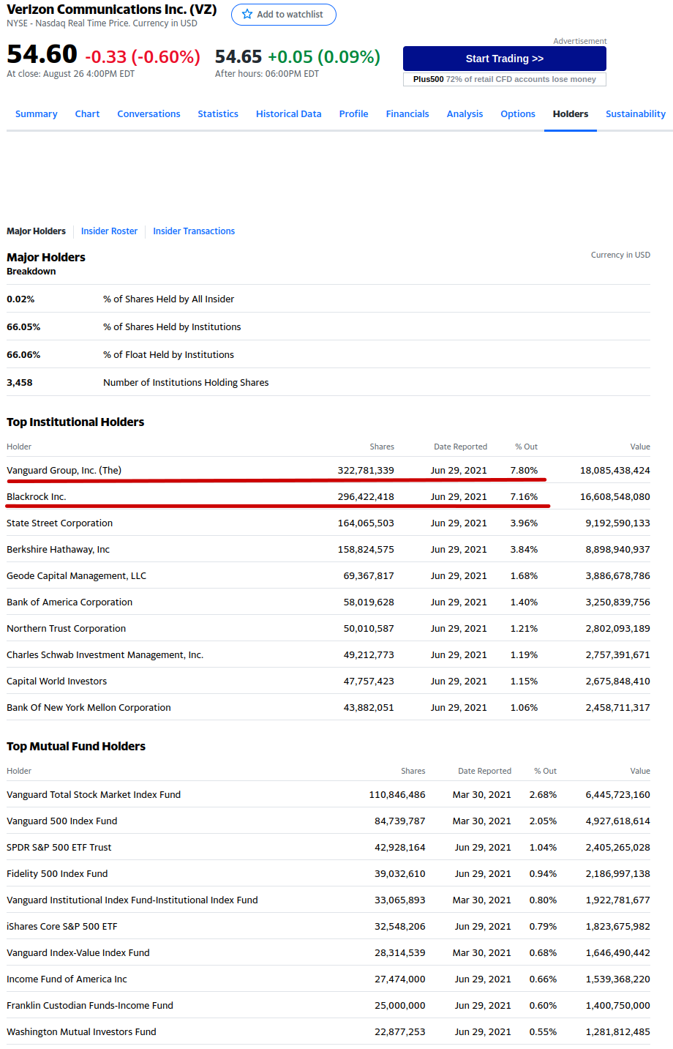Open the Insider Transactions link
The width and height of the screenshot is (673, 1049).
[194, 231]
